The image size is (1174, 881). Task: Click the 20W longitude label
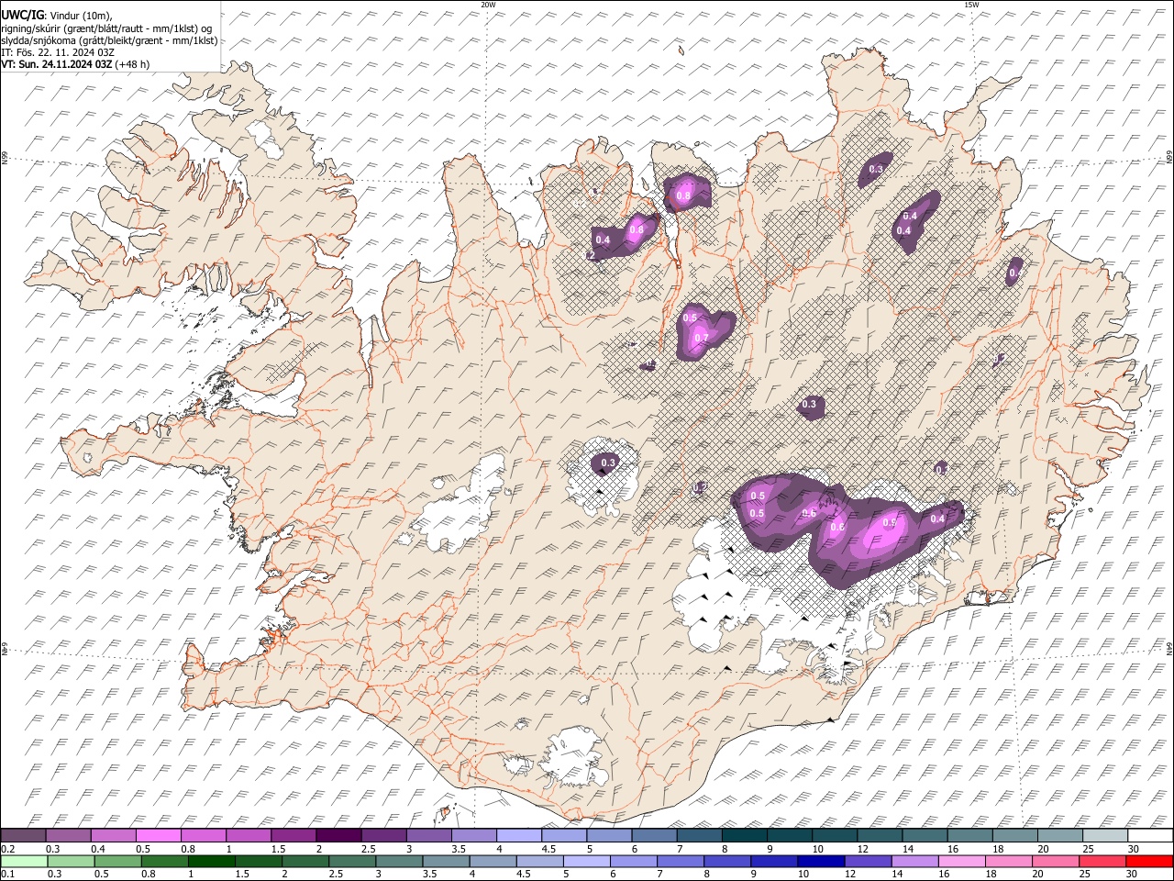click(488, 5)
